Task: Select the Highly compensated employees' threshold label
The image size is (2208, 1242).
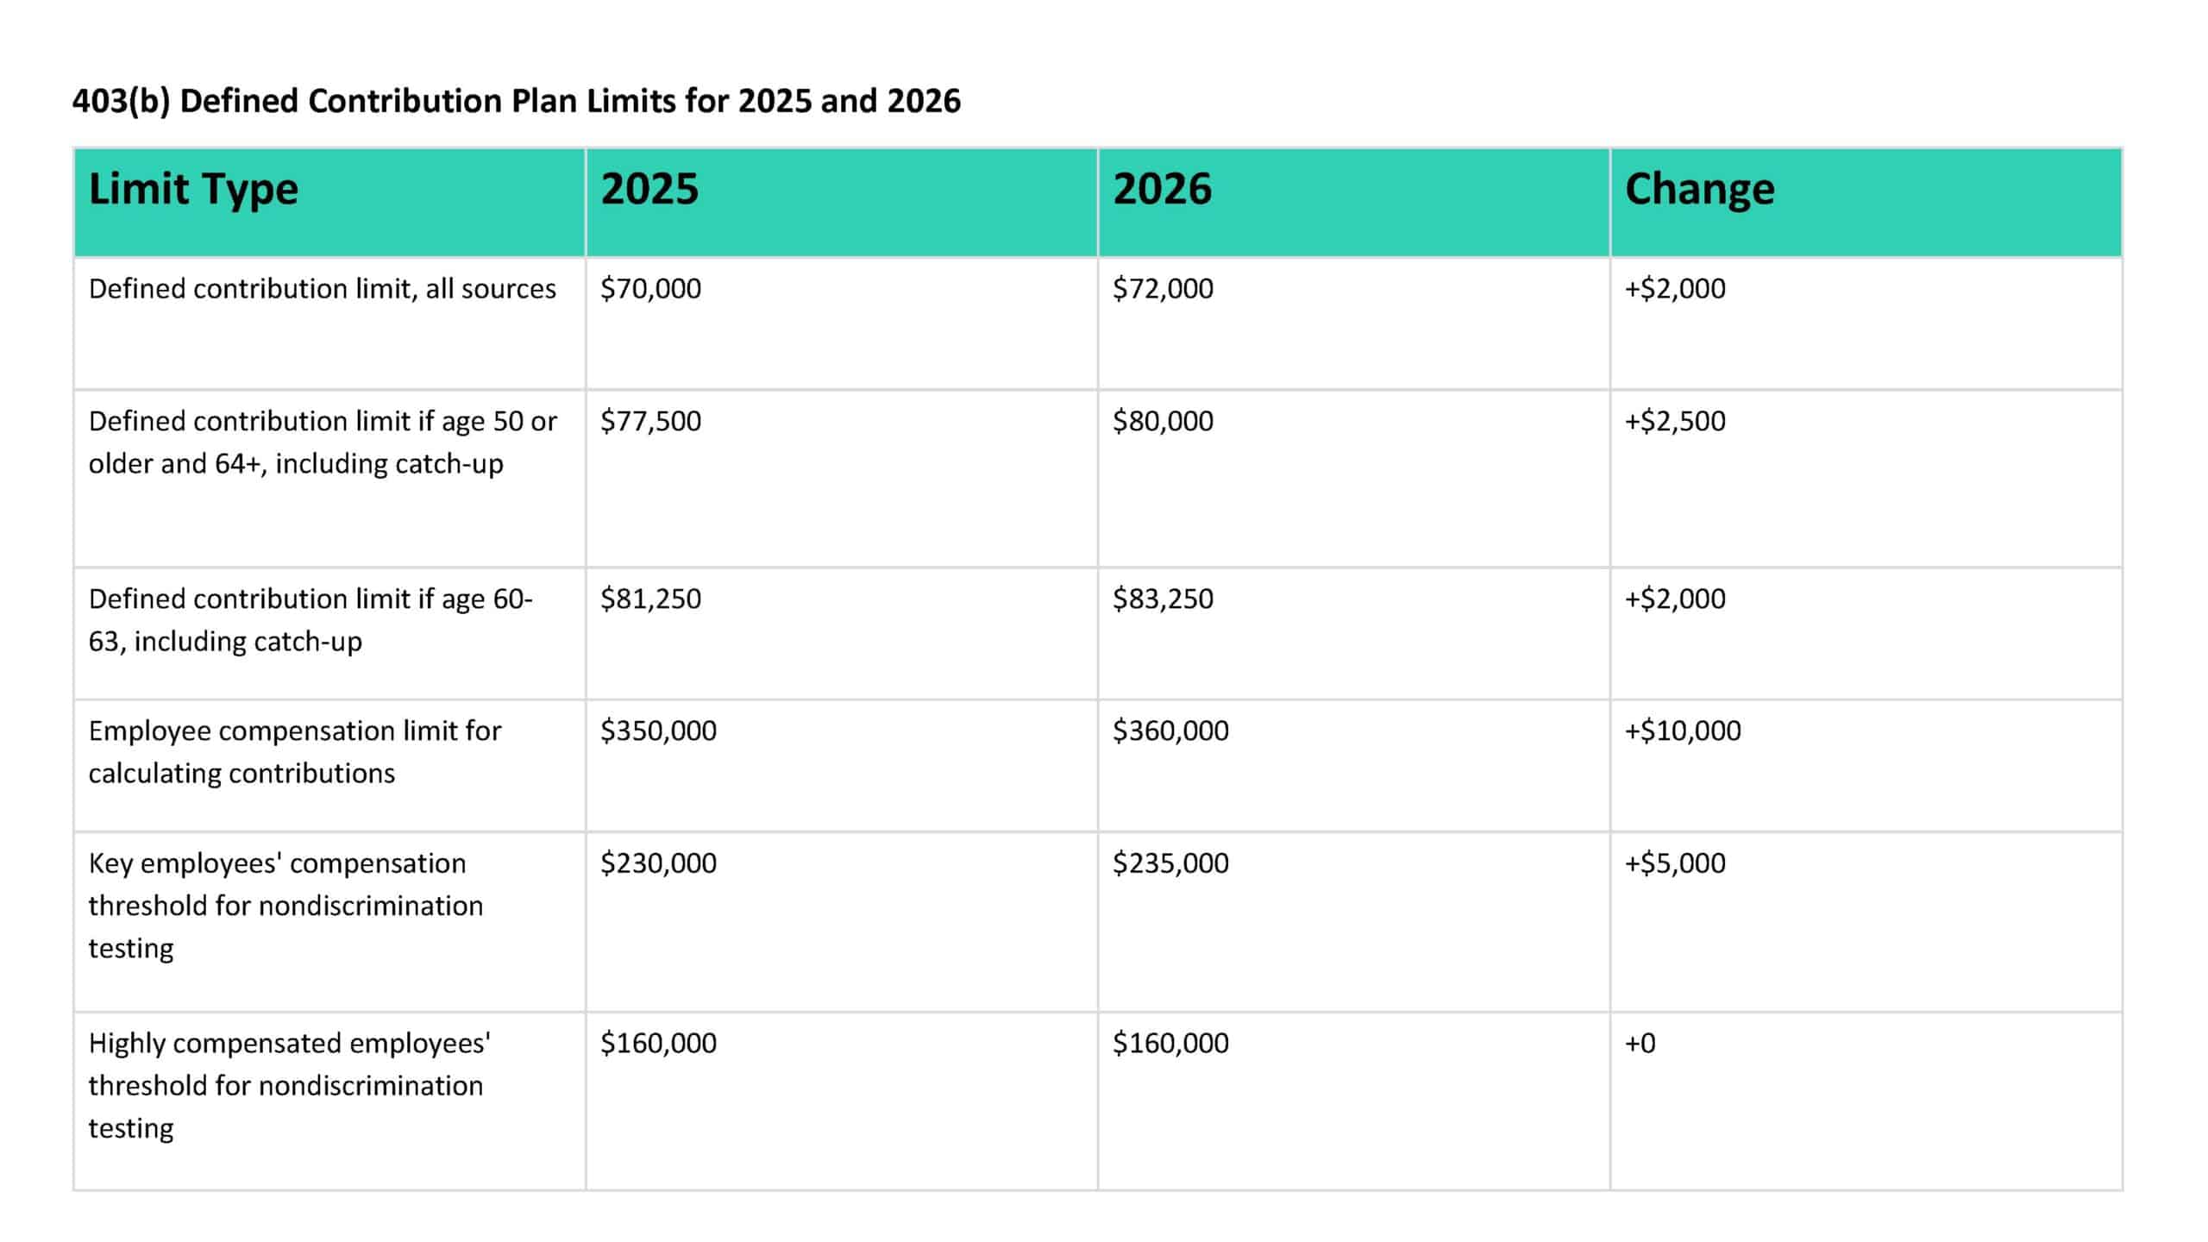Action: pyautogui.click(x=289, y=1085)
